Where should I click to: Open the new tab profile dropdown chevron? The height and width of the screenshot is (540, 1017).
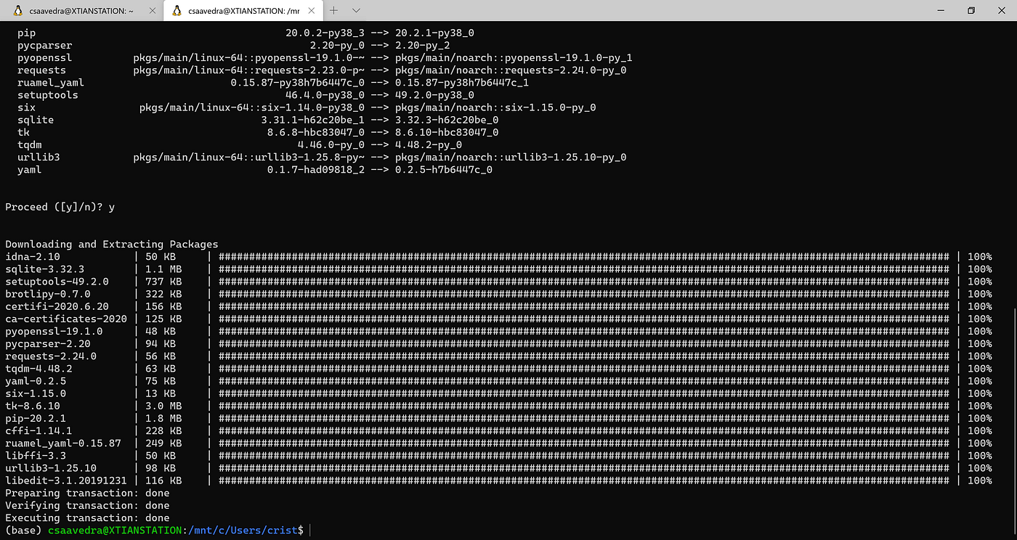pyautogui.click(x=355, y=10)
